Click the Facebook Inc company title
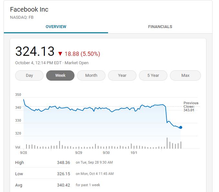 [29, 9]
